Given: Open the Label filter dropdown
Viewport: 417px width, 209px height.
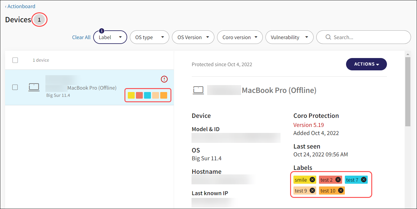Looking at the screenshot, I should [110, 37].
